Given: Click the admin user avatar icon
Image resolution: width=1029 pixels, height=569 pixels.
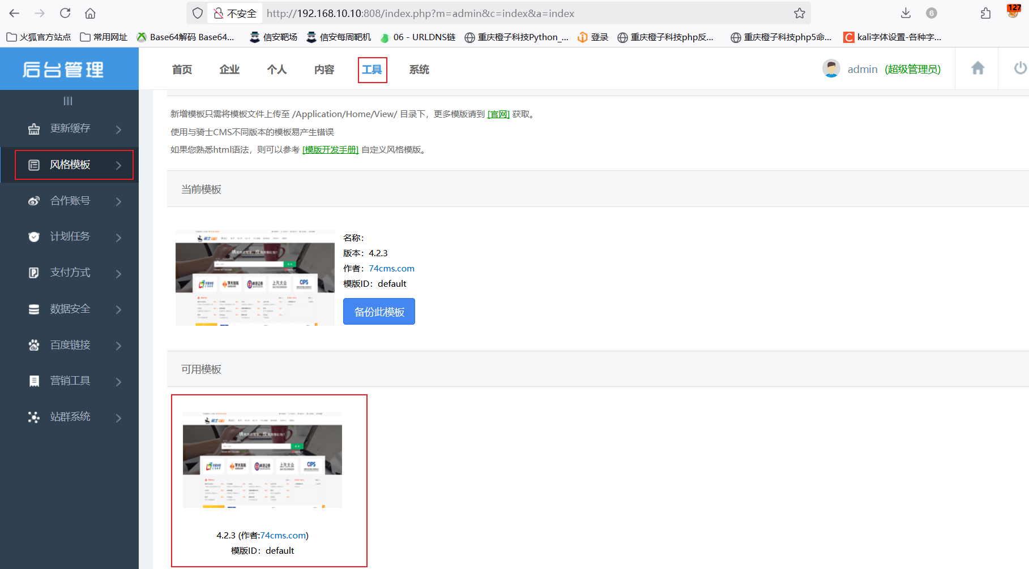Looking at the screenshot, I should (x=831, y=69).
